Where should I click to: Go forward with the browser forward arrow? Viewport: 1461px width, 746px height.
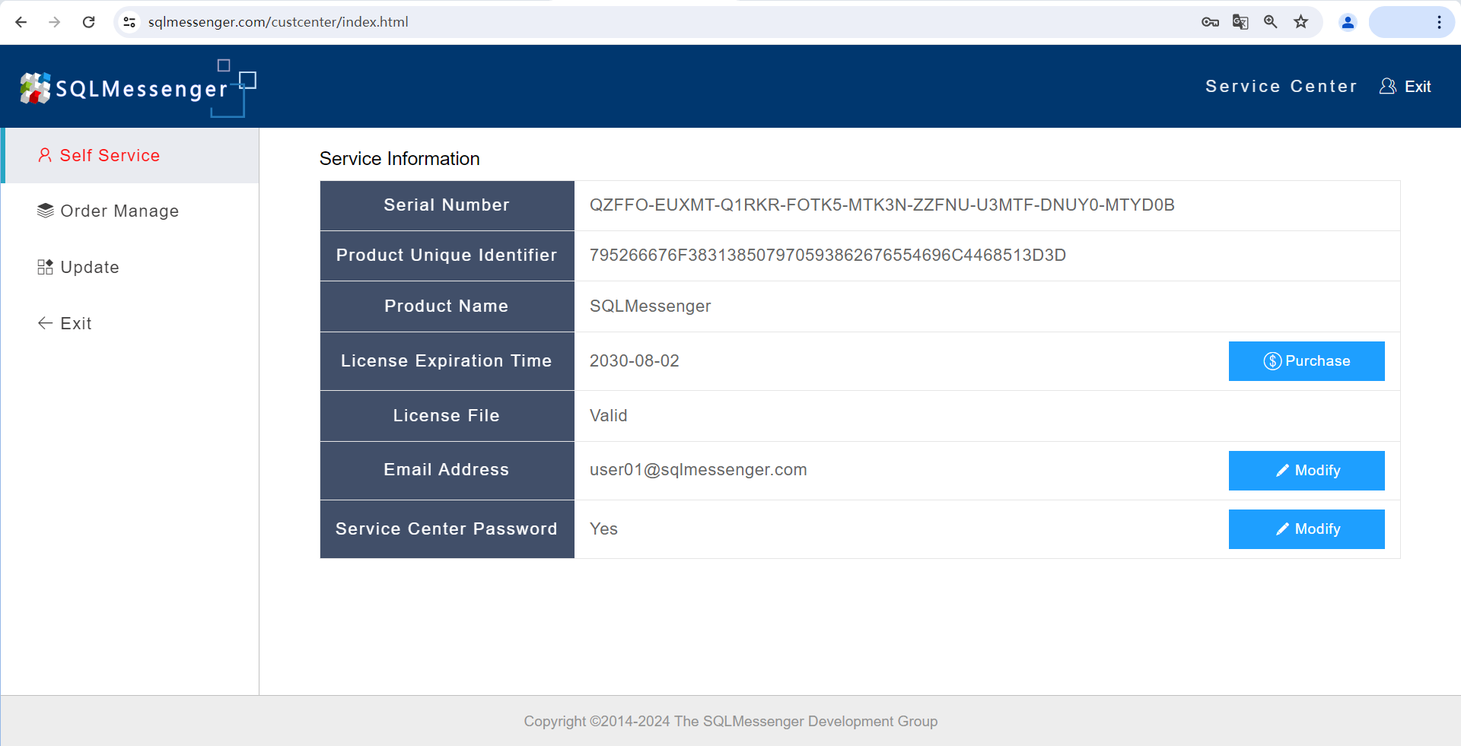[x=55, y=22]
